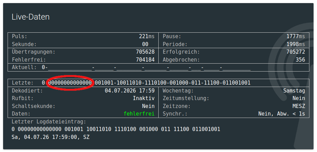Click the Wochentag value Samstag
The height and width of the screenshot is (152, 317).
click(x=294, y=90)
